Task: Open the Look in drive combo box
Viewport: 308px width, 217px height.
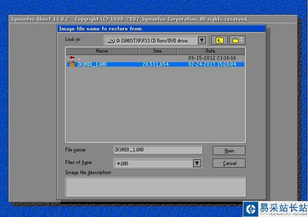Action: (155, 41)
